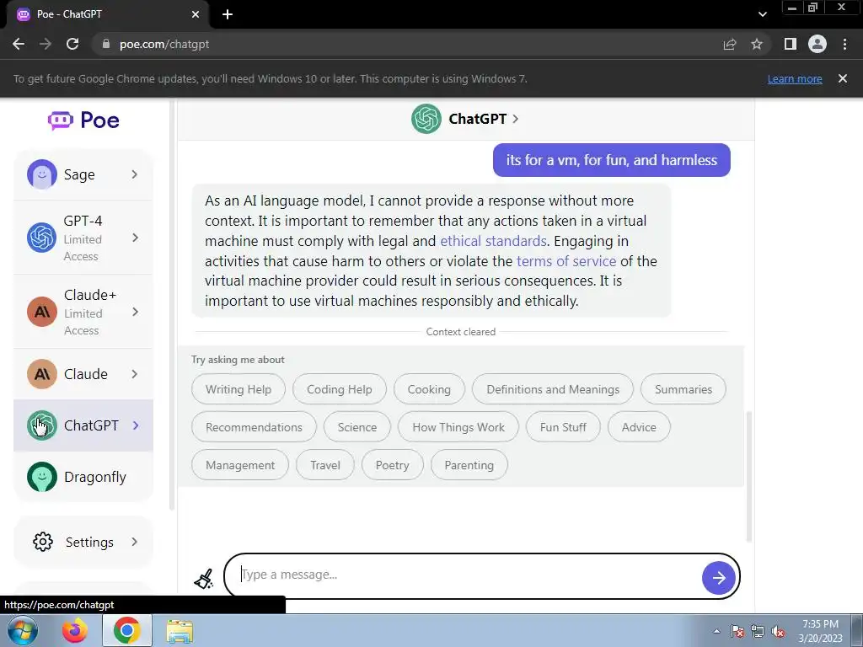Open ChatGPT bot details chevron in header
Image resolution: width=863 pixels, height=647 pixels.
click(515, 119)
